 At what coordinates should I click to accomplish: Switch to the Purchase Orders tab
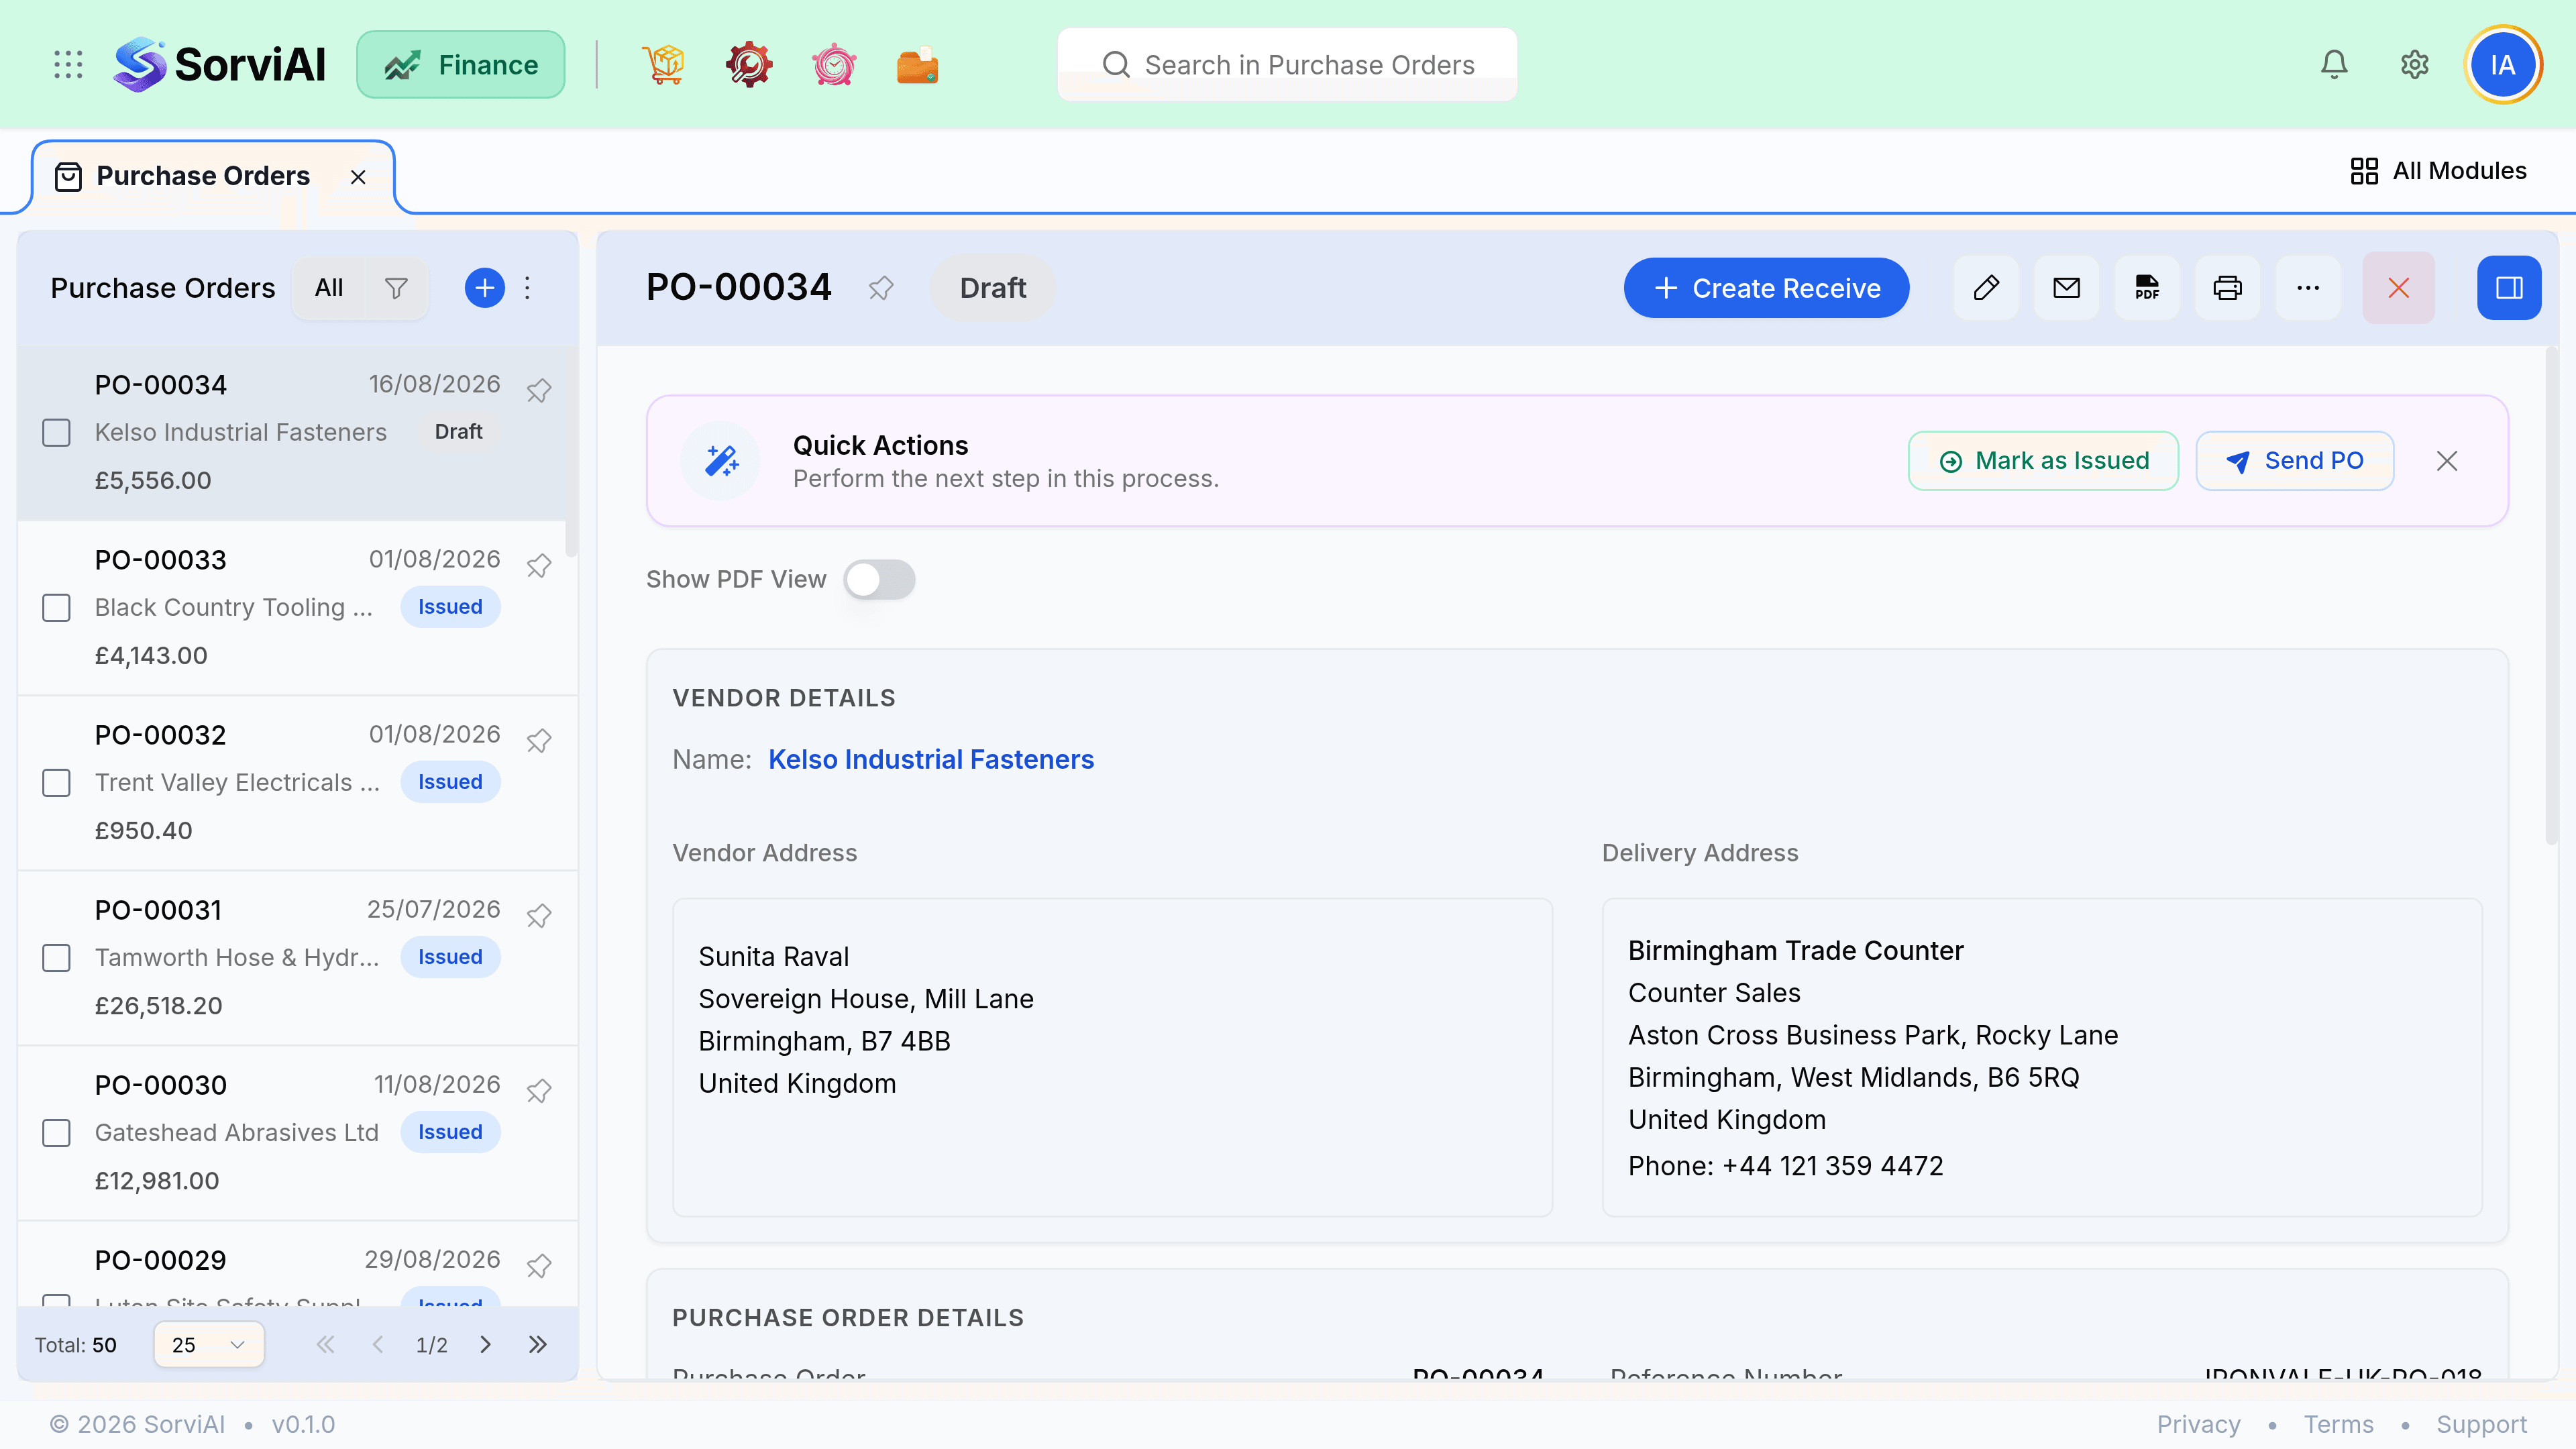pyautogui.click(x=203, y=177)
